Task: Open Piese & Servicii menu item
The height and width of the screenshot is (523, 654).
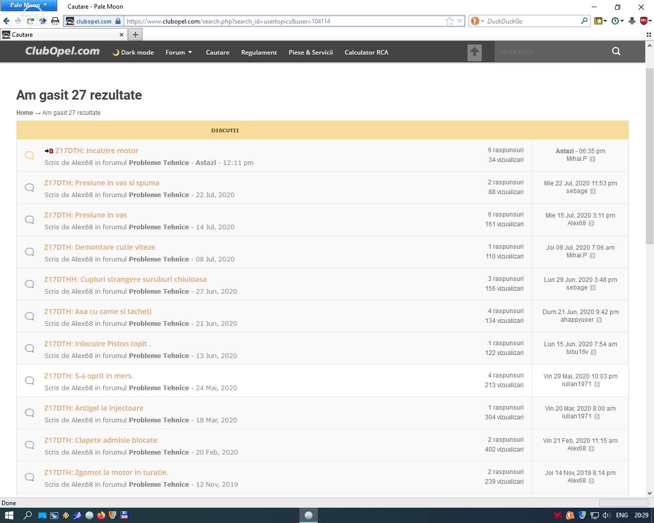Action: pos(311,52)
